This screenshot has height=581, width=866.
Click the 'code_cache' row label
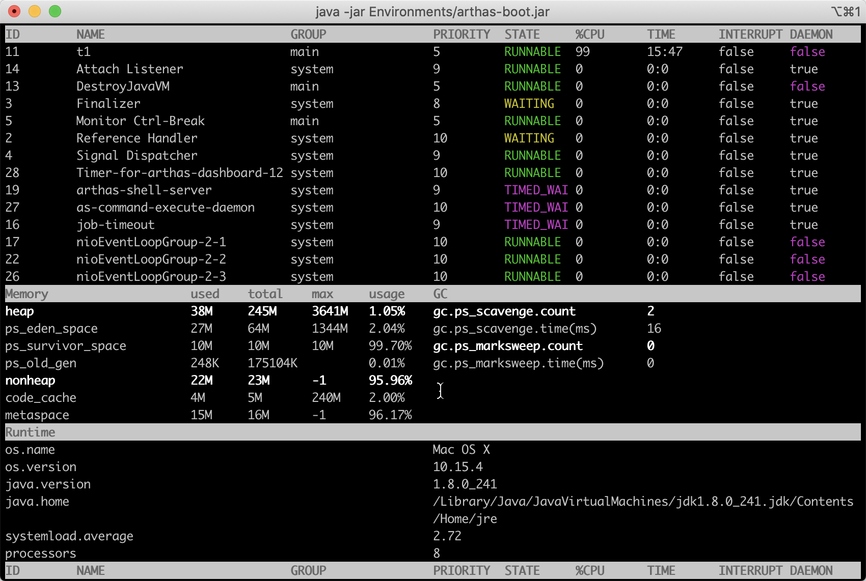click(41, 398)
